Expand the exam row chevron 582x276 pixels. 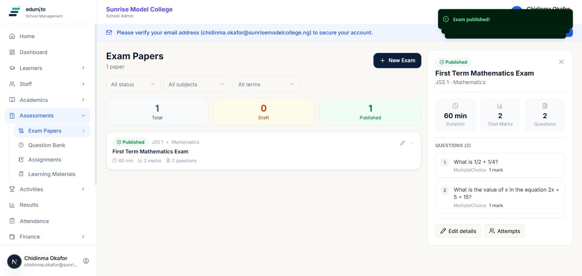(412, 143)
